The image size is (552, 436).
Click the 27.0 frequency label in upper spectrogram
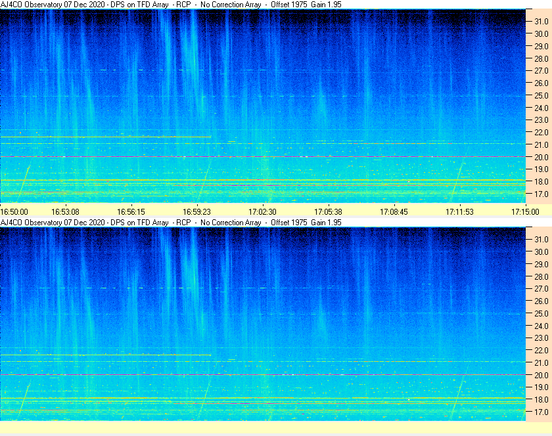pos(541,71)
